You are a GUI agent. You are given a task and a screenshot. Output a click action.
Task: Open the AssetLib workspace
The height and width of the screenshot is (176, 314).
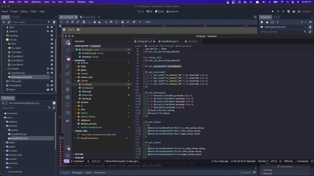tap(172, 12)
